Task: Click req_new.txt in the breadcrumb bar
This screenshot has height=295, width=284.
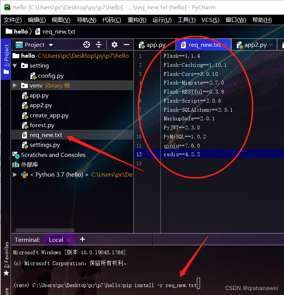Action: pyautogui.click(x=59, y=31)
